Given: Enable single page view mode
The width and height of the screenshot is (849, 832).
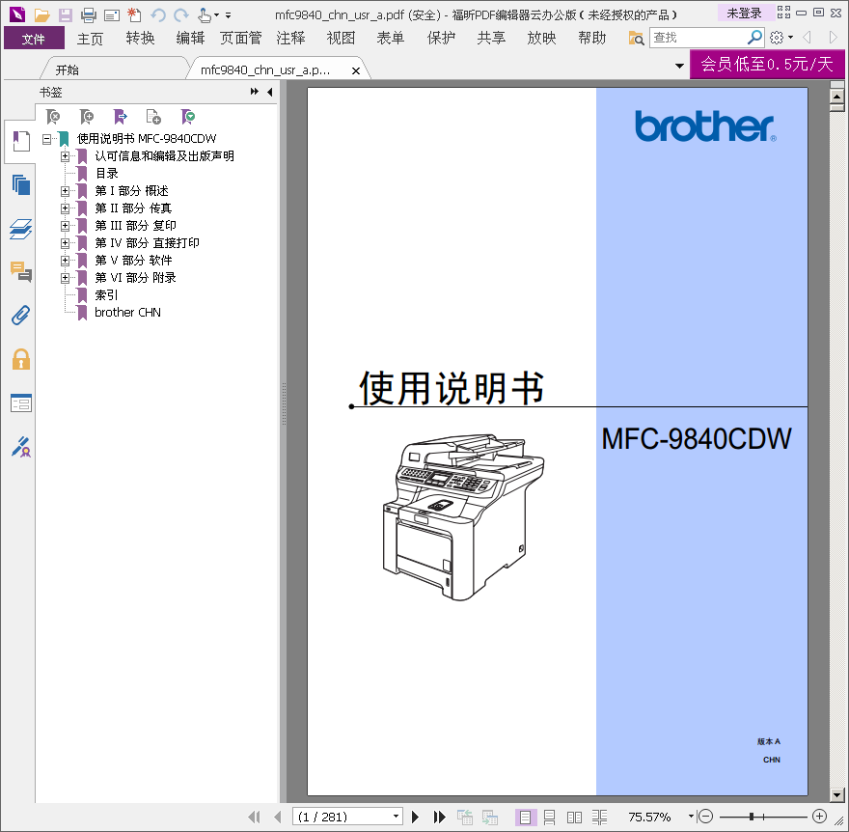Looking at the screenshot, I should coord(525,817).
